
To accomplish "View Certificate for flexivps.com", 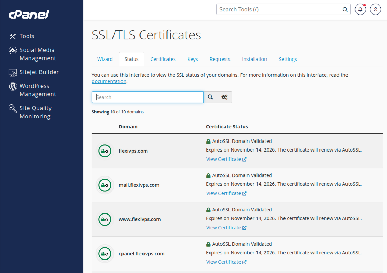I will point(226,159).
